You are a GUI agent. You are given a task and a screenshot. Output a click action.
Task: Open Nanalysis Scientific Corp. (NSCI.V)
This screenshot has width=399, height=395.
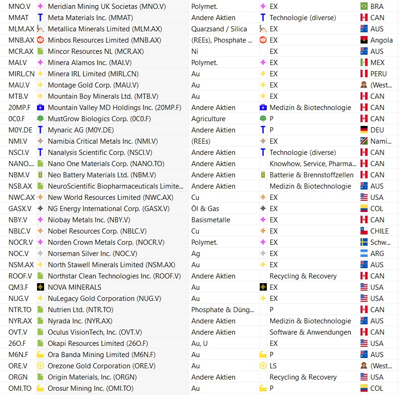click(100, 153)
